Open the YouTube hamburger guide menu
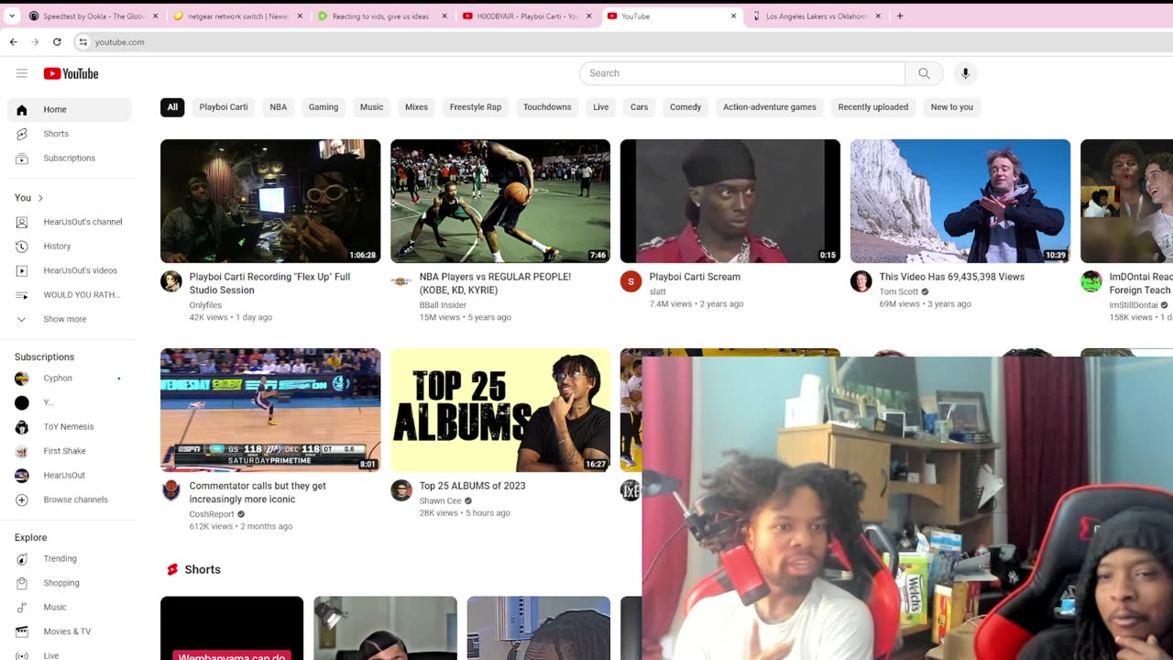 [22, 73]
